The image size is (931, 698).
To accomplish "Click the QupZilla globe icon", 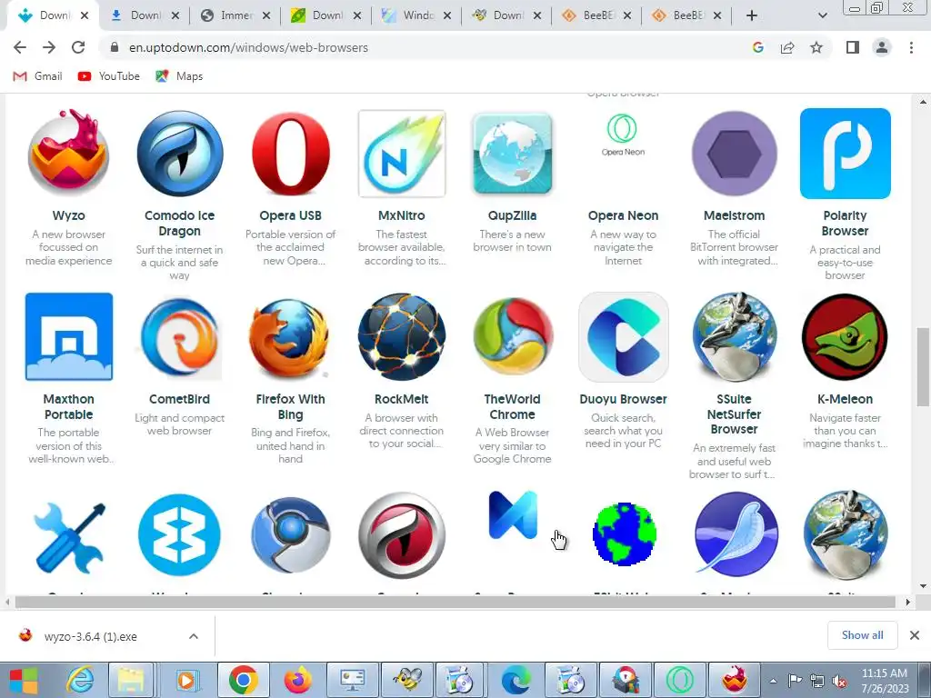I will point(513,153).
